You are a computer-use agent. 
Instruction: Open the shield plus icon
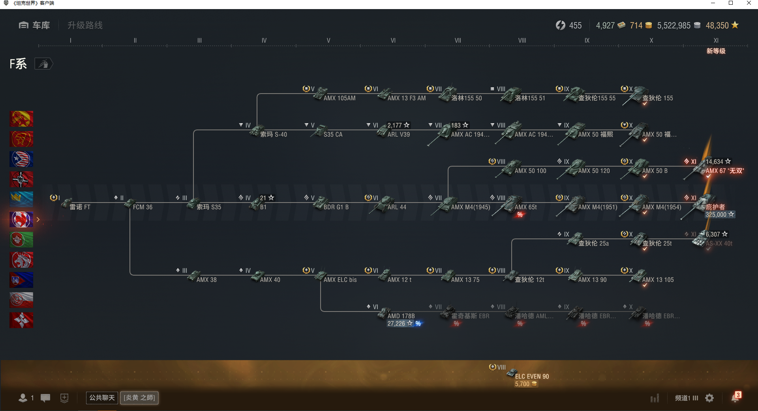coord(64,398)
